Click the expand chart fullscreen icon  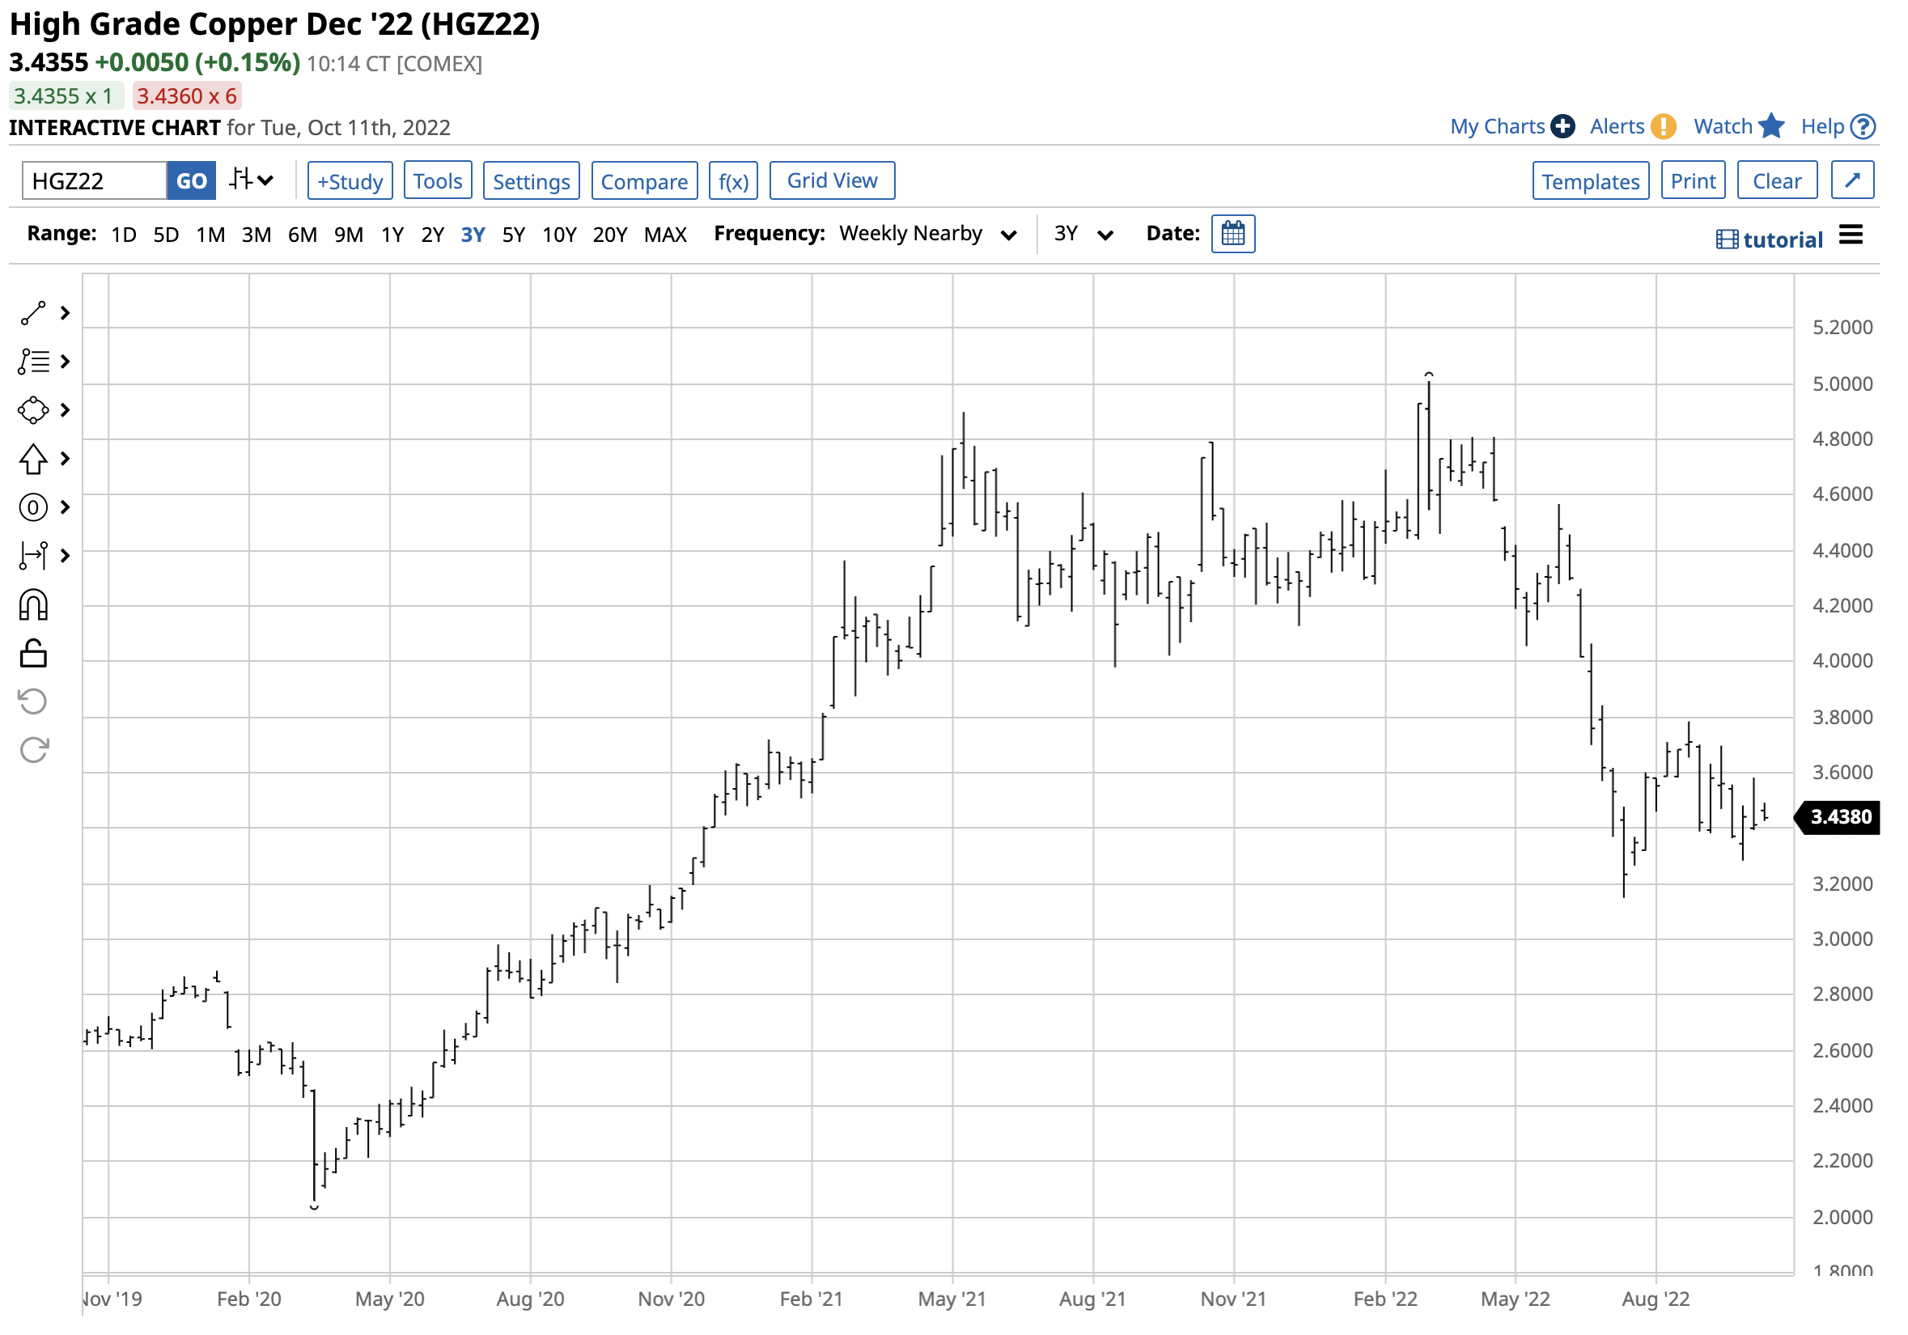click(x=1852, y=180)
